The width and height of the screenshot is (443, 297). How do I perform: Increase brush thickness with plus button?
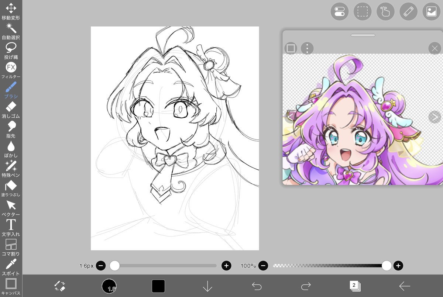(226, 266)
